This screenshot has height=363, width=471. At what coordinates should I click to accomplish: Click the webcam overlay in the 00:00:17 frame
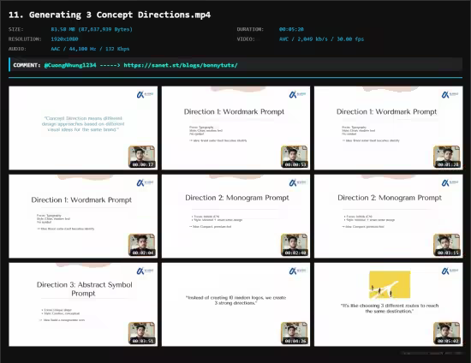pos(142,157)
